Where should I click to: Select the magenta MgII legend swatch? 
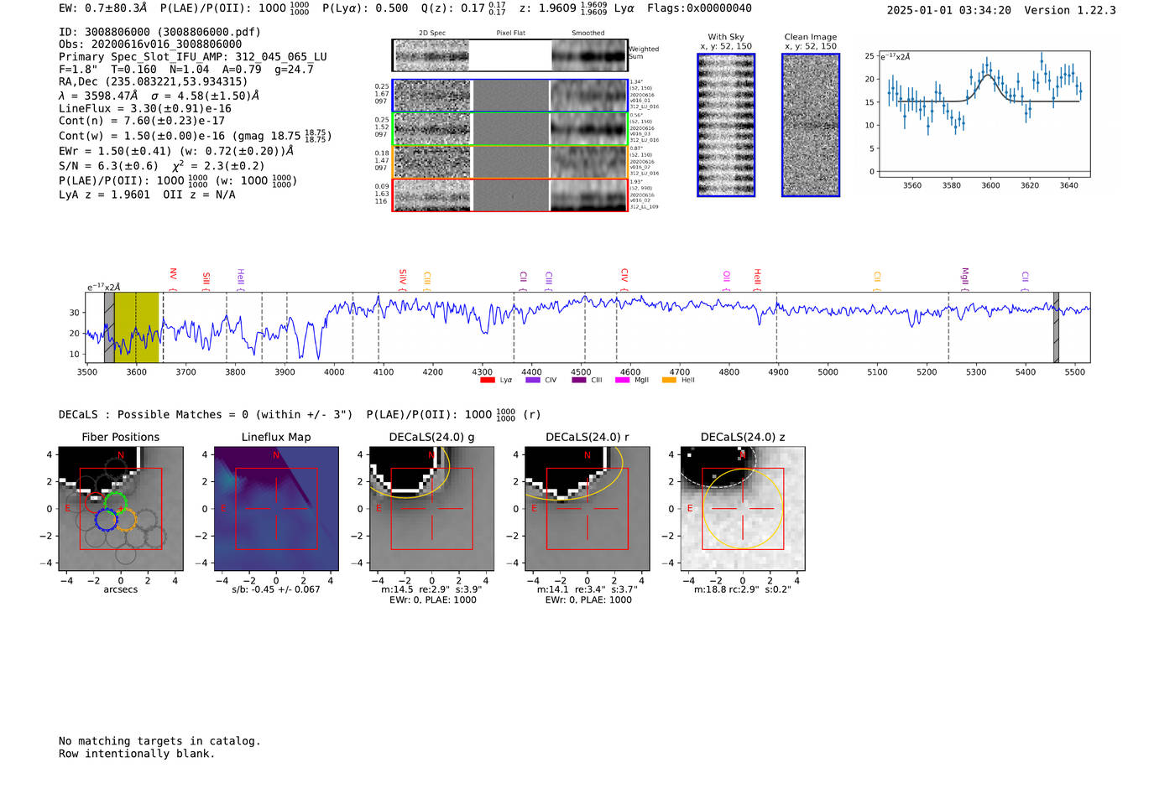click(622, 381)
